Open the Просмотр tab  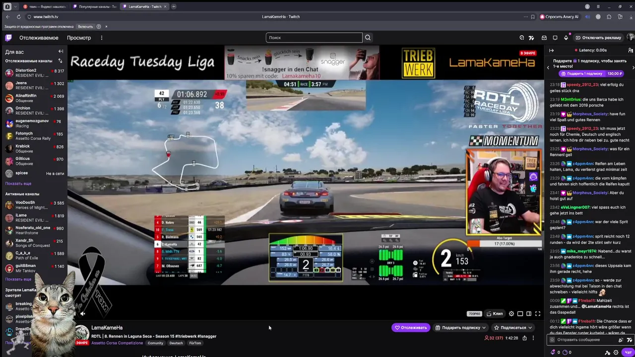click(79, 38)
